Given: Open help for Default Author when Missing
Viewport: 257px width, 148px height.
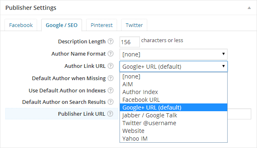Looking at the screenshot, I should coord(111,78).
